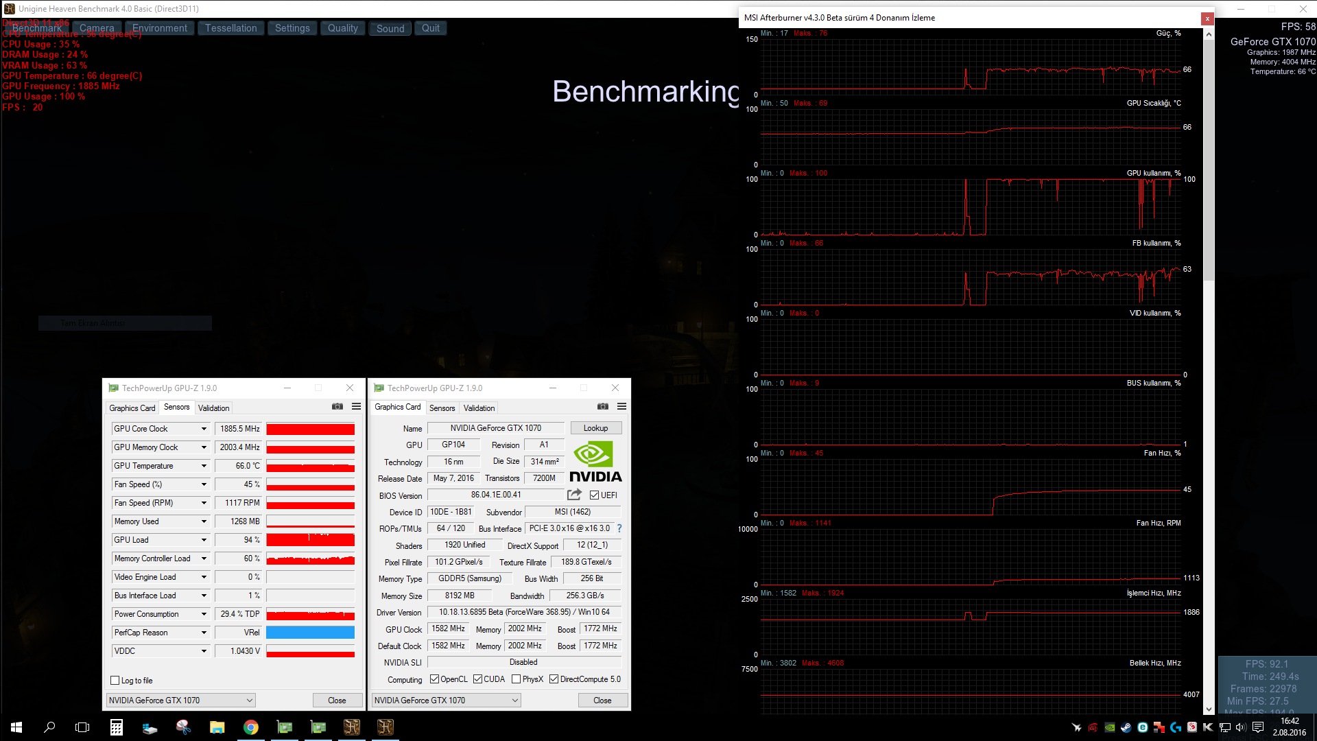Open Tessellation menu in Heaven Benchmark
Viewport: 1317px width, 741px height.
[x=231, y=28]
